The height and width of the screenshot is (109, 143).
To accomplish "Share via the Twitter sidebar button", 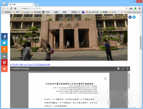I will coord(4,43).
